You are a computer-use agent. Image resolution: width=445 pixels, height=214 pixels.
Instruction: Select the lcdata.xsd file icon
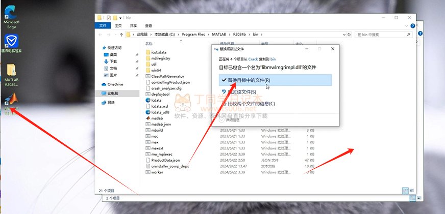point(147,106)
